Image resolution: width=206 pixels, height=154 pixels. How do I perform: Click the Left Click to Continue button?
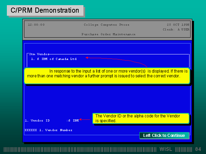pos(164,136)
